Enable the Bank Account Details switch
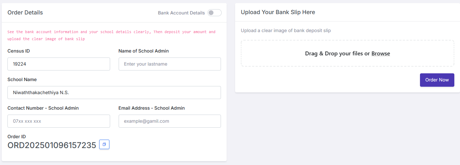Image resolution: width=460 pixels, height=165 pixels. tap(214, 13)
